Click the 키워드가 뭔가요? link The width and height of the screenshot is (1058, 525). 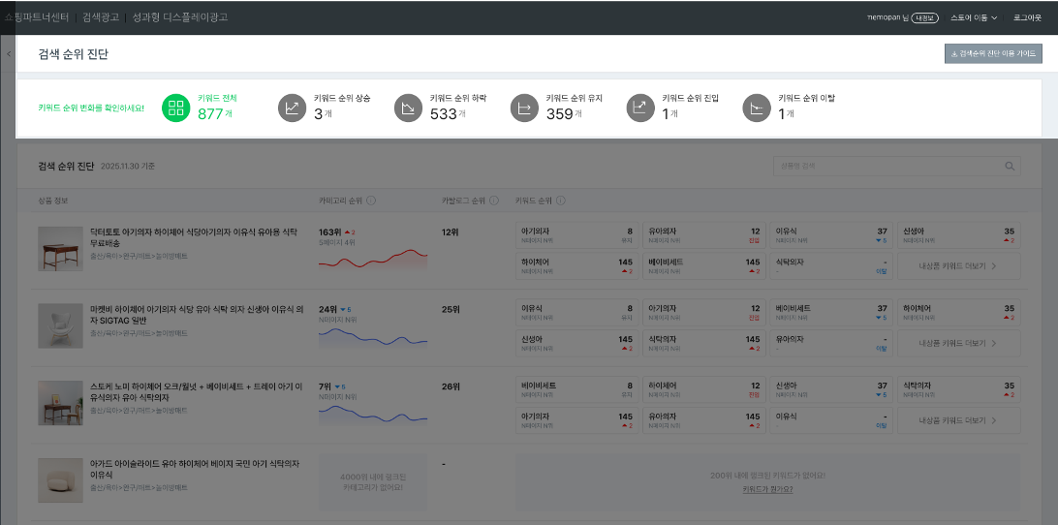tap(767, 489)
